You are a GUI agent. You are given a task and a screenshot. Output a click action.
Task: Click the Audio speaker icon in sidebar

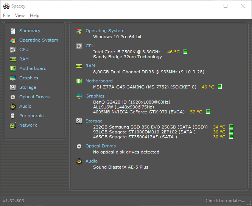click(13, 107)
